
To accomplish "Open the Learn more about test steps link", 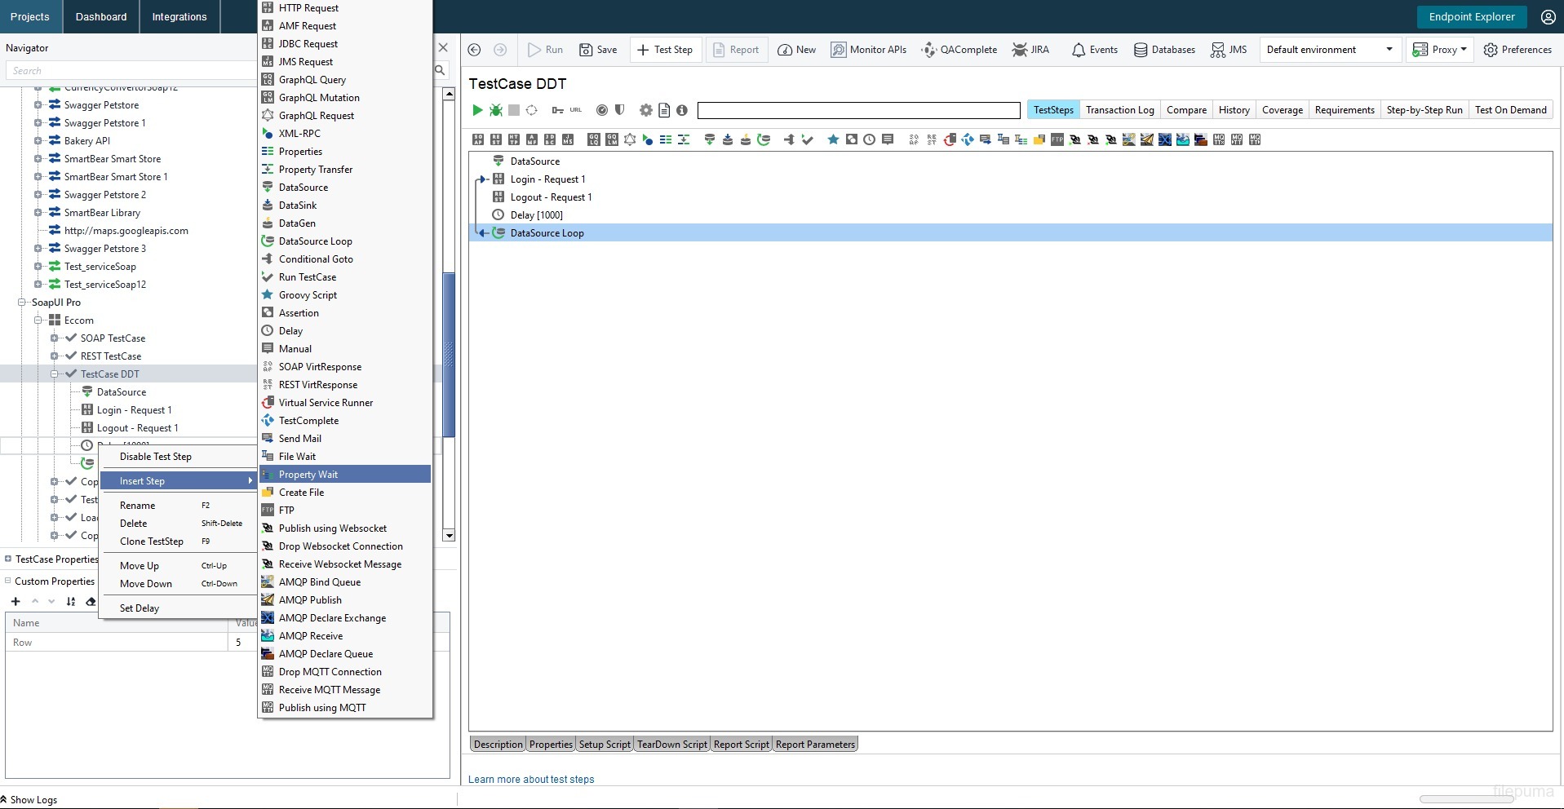I will click(x=531, y=780).
